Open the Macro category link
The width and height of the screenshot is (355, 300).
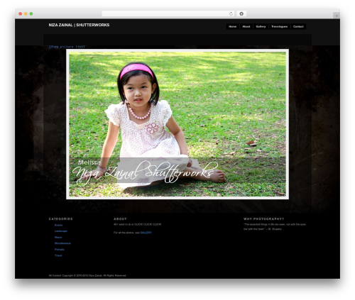click(58, 237)
